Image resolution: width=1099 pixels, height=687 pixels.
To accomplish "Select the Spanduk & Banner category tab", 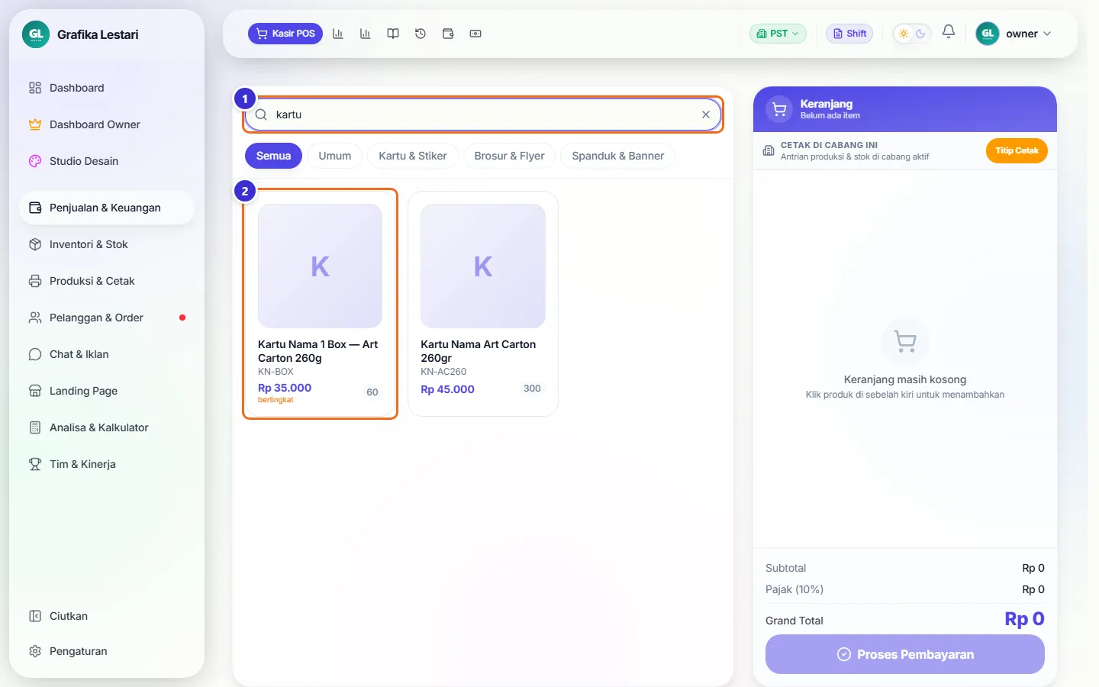I will [618, 156].
